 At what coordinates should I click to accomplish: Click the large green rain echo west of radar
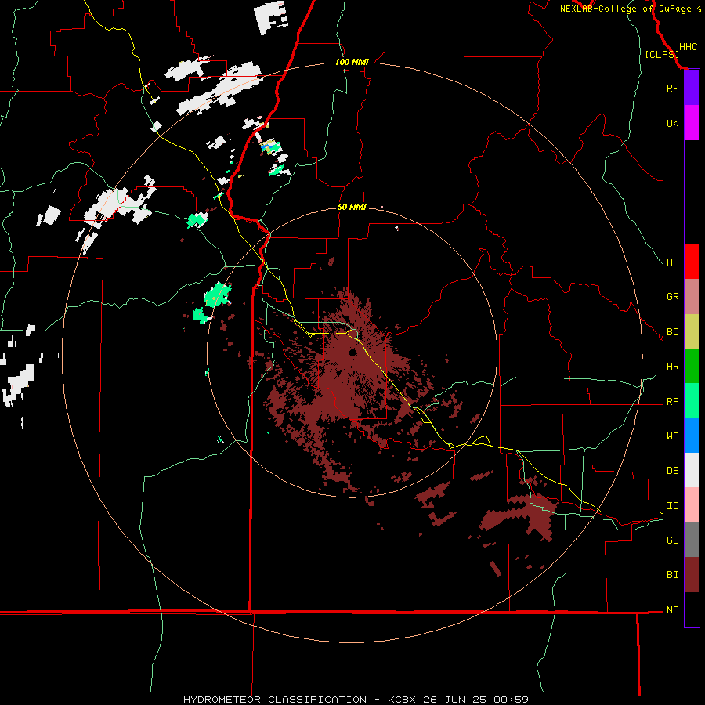(x=217, y=295)
